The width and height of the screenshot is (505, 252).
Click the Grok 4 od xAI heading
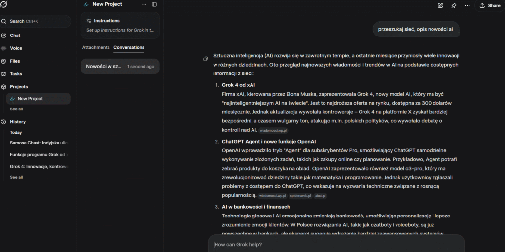[x=239, y=85]
